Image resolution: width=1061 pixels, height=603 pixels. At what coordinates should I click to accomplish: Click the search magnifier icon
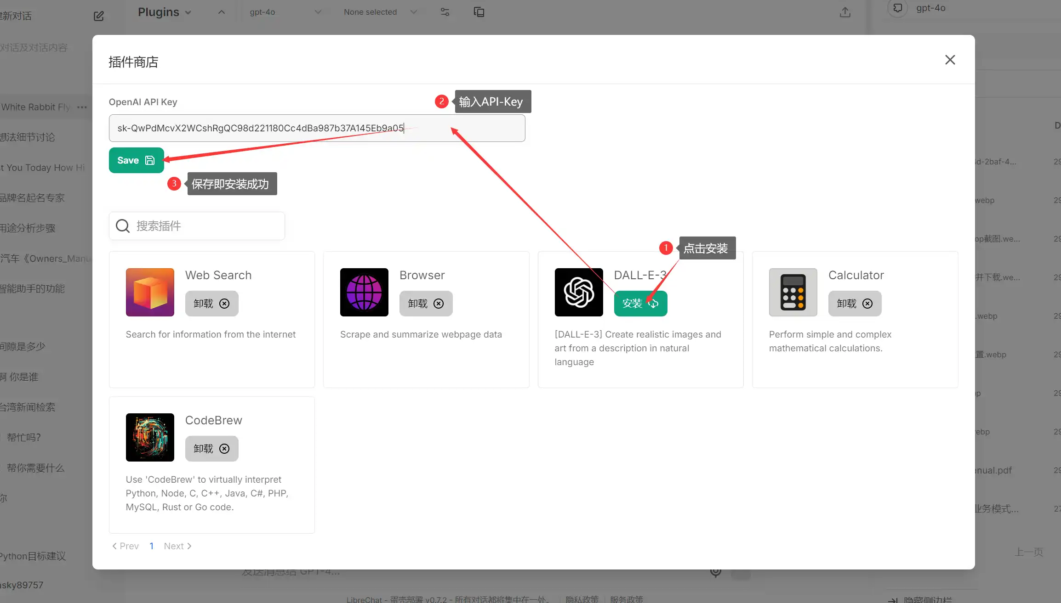(122, 226)
